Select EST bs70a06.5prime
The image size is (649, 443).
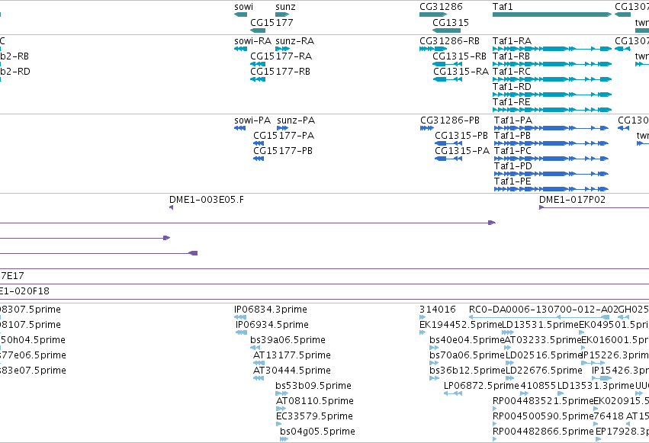467,355
